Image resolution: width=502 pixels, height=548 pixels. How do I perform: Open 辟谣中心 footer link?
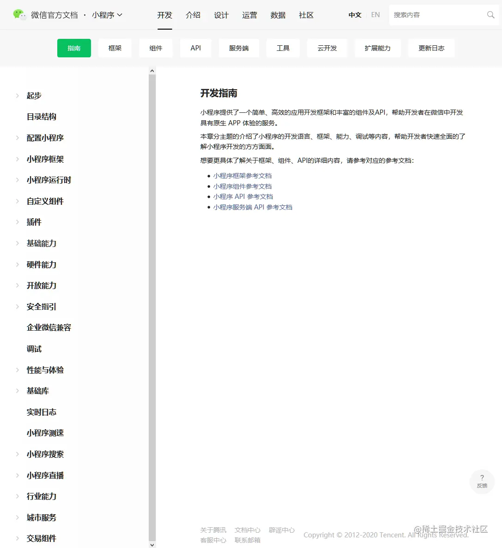282,530
